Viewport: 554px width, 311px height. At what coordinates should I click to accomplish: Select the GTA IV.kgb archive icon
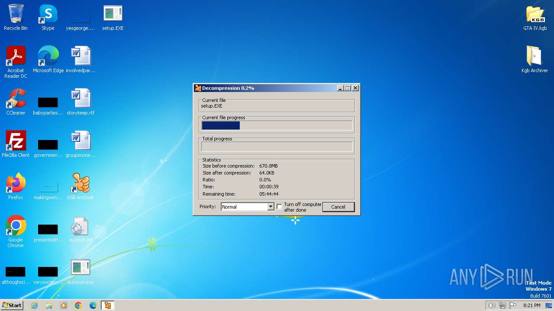(x=535, y=18)
